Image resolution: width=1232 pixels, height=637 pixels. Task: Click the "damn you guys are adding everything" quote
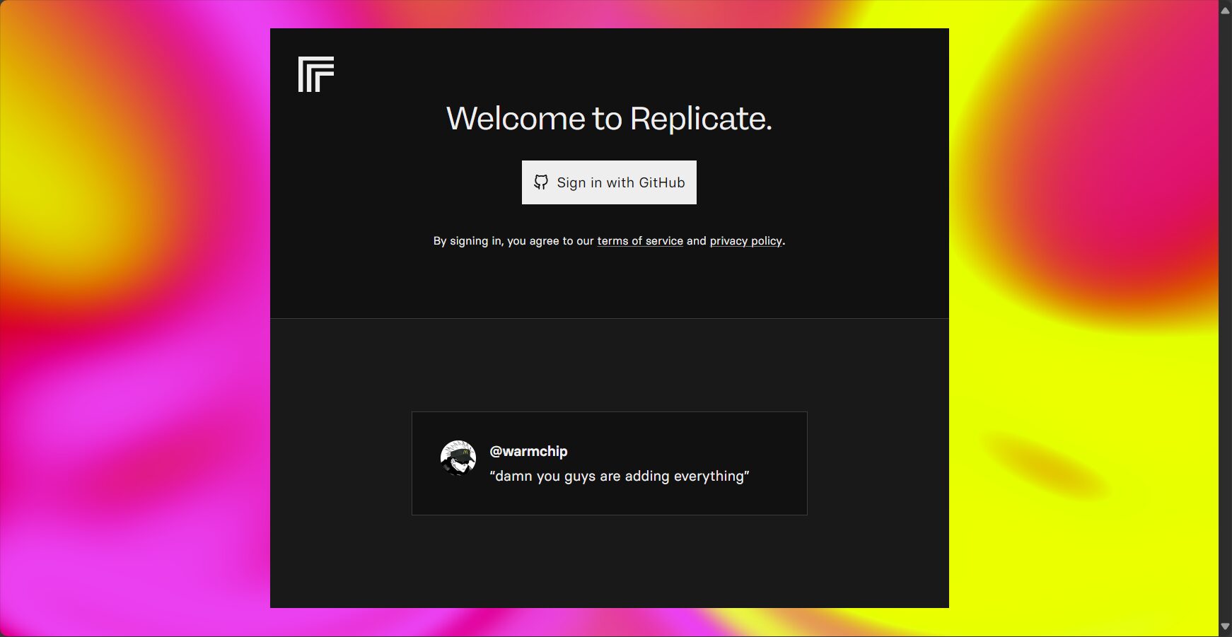point(620,476)
